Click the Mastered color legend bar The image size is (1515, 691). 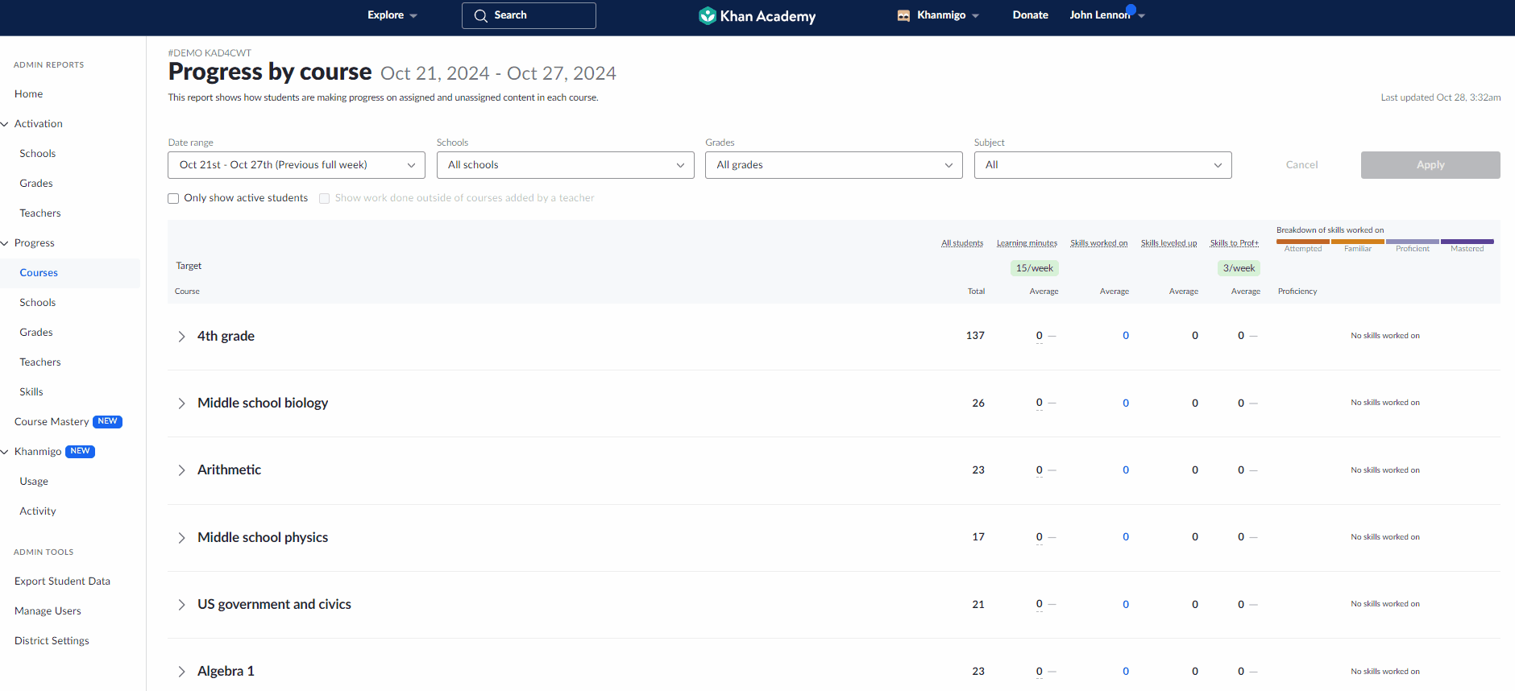[1467, 242]
